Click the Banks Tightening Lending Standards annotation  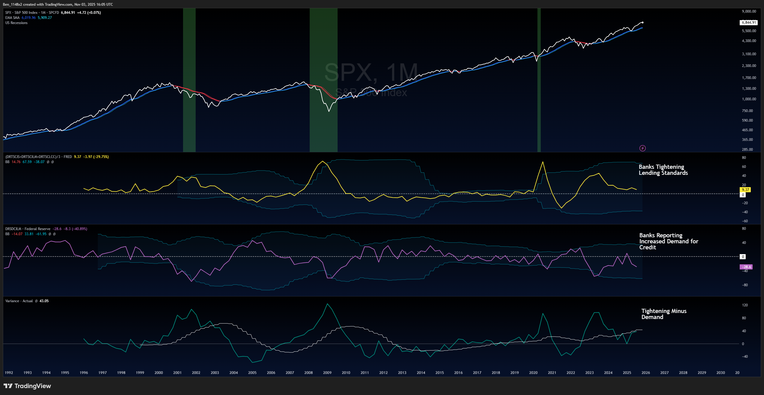pyautogui.click(x=663, y=170)
